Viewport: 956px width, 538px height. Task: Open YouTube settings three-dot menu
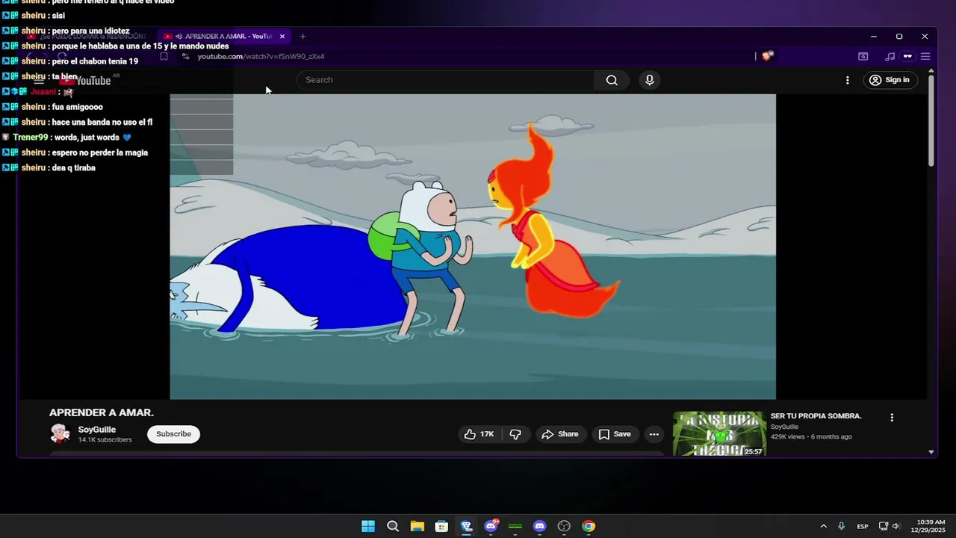pyautogui.click(x=847, y=80)
